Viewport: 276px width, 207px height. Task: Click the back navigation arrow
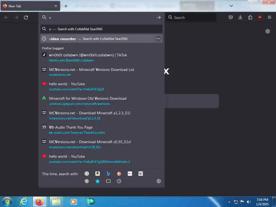pos(6,18)
